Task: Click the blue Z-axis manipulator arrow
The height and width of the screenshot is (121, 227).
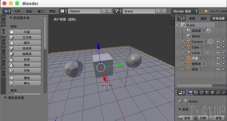Action: (99, 46)
